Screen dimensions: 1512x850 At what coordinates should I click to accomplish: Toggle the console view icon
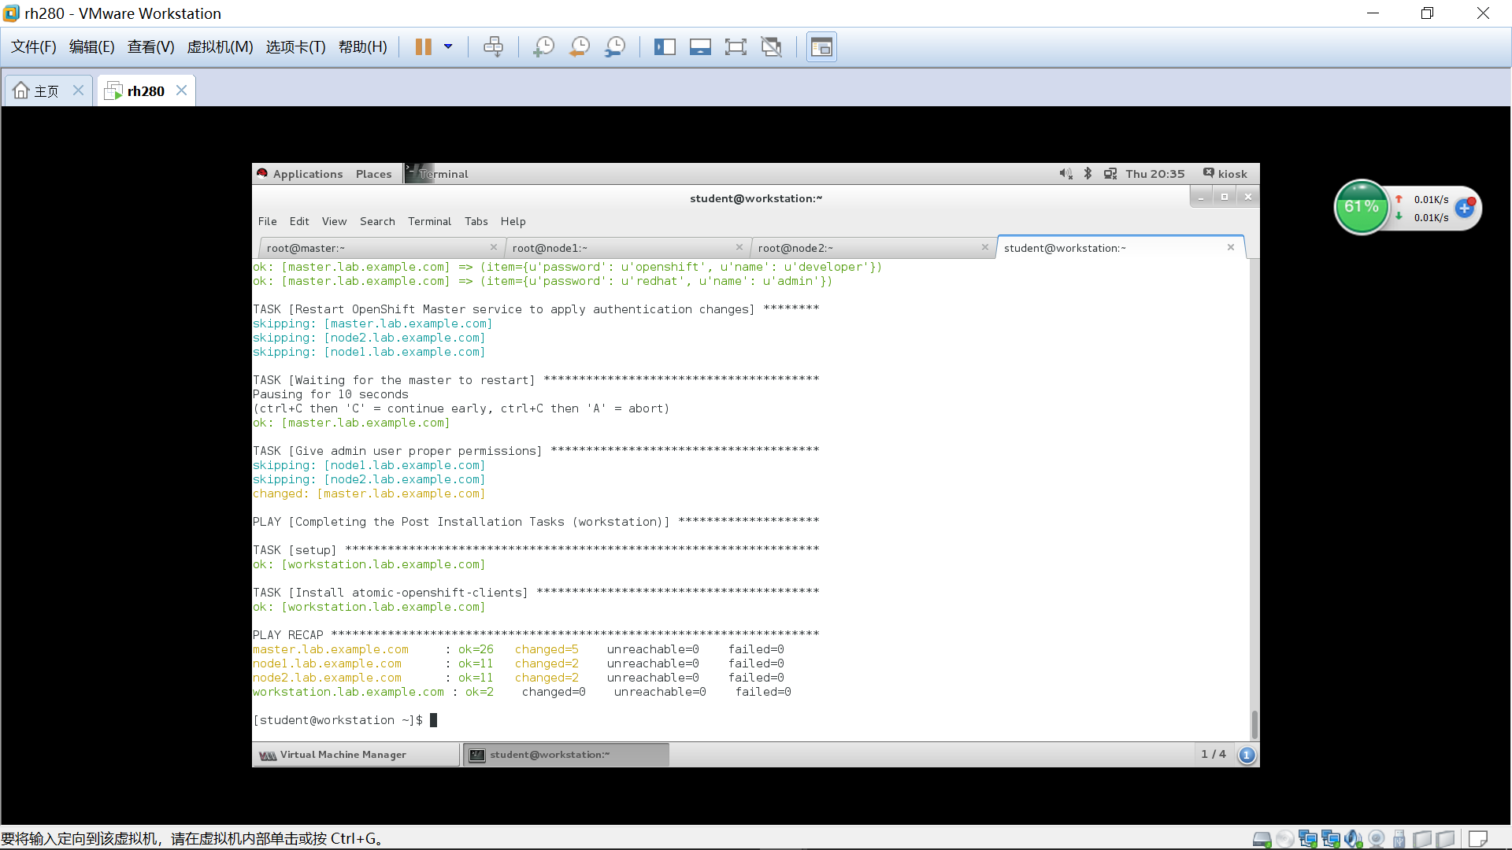pos(821,47)
